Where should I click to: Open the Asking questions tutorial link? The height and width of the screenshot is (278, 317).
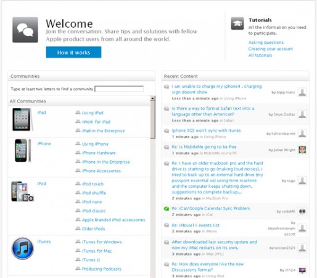point(266,43)
